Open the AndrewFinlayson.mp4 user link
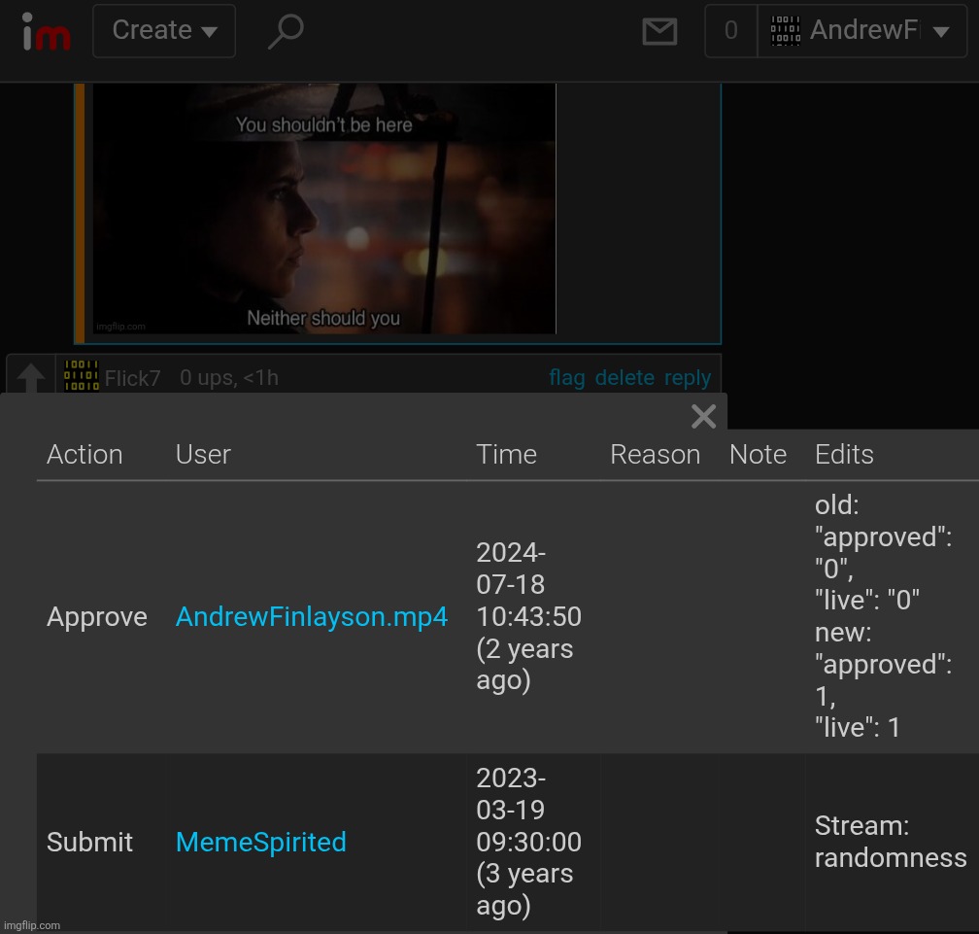Viewport: 979px width, 934px height. [312, 617]
